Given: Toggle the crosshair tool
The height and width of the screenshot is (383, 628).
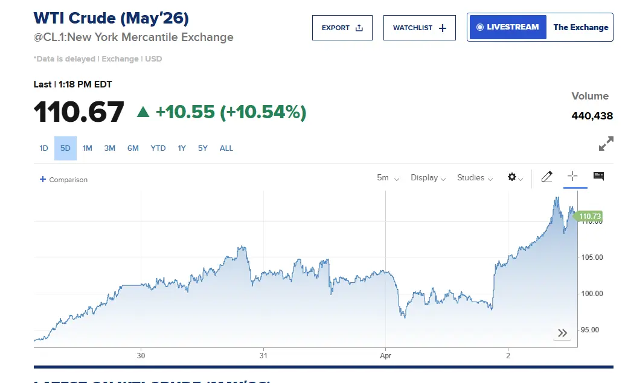Looking at the screenshot, I should [x=572, y=176].
